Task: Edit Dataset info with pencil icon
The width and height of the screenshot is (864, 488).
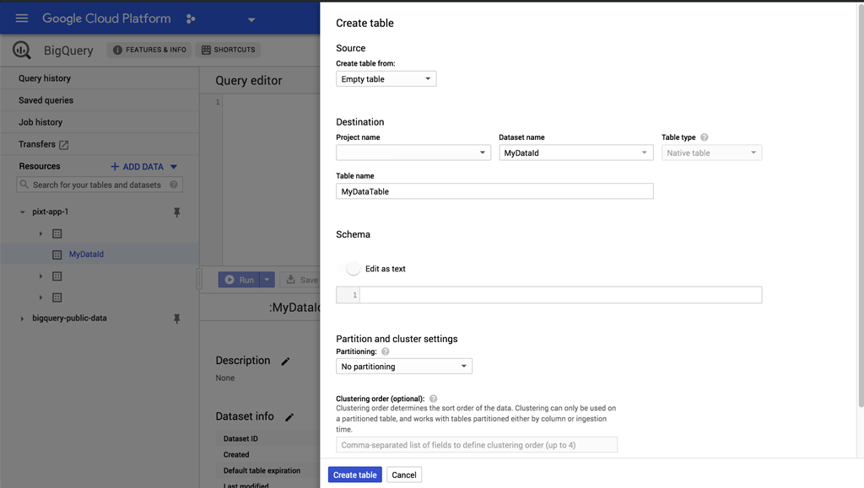Action: tap(289, 417)
